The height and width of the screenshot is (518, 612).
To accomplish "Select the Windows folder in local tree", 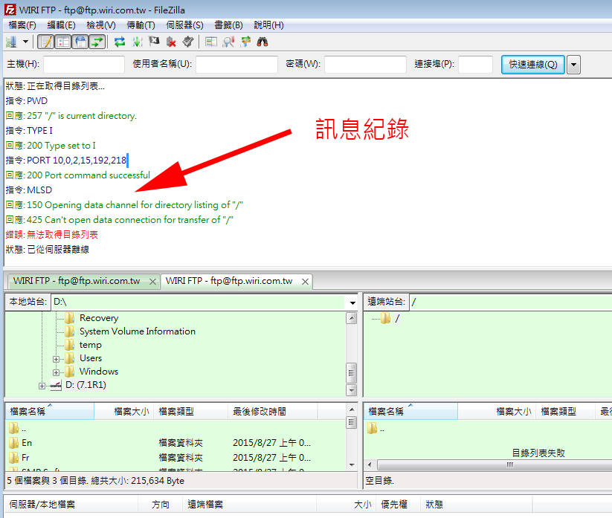I will pyautogui.click(x=99, y=372).
